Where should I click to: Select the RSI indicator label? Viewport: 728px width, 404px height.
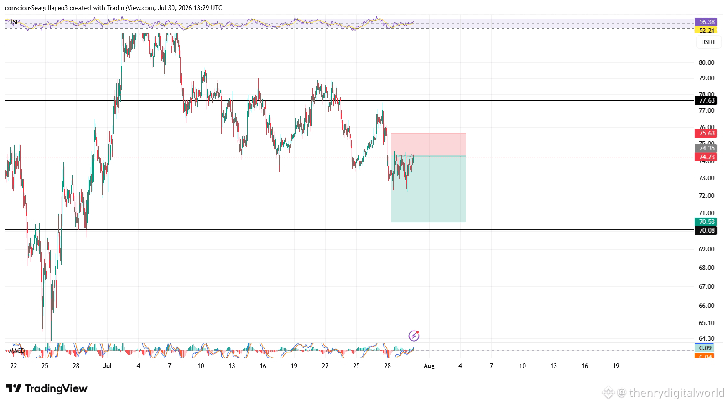click(x=13, y=22)
